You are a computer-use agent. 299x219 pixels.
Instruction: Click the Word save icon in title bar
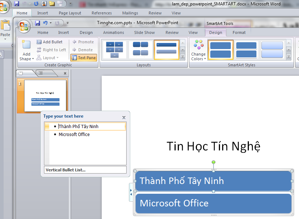point(17,4)
